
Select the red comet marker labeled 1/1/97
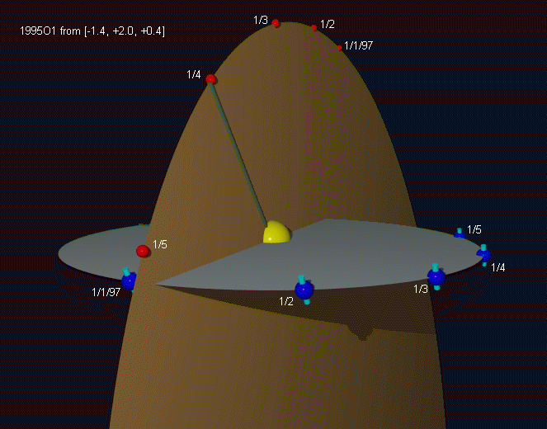pos(340,48)
